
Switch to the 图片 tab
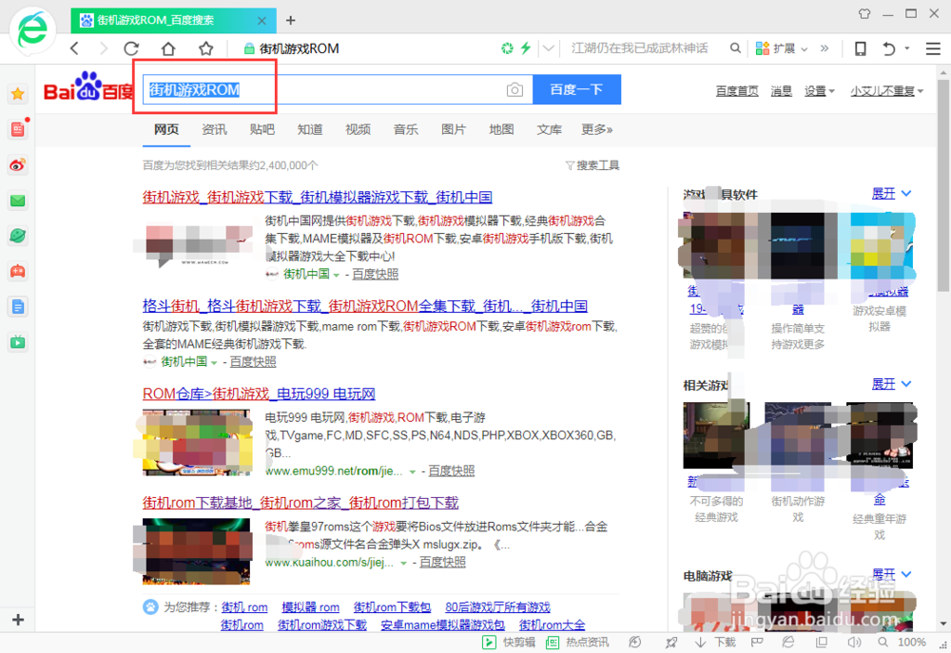click(454, 129)
